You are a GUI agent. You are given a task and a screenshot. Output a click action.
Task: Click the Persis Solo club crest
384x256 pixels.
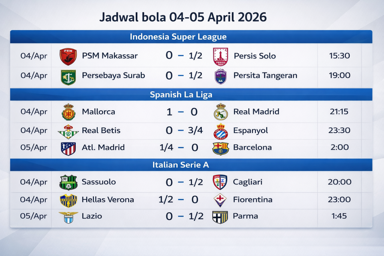coord(220,56)
